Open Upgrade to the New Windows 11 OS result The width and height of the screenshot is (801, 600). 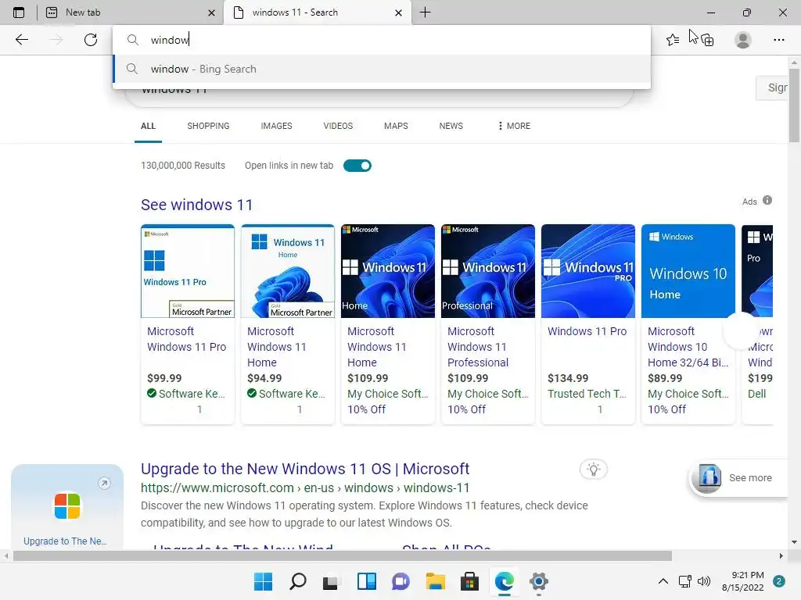pyautogui.click(x=305, y=469)
